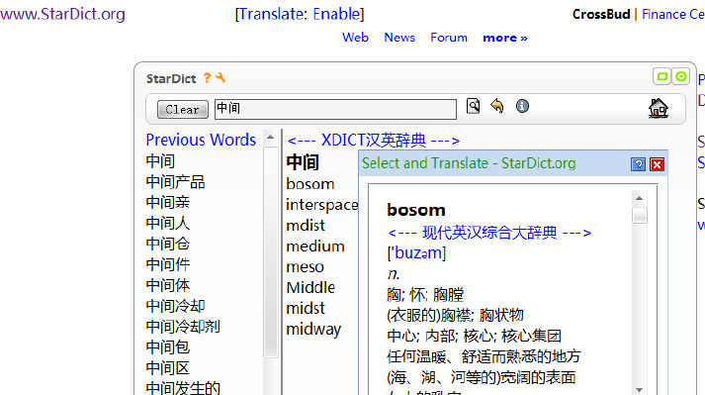Click the Previous Words heading
705x395 pixels.
click(201, 140)
